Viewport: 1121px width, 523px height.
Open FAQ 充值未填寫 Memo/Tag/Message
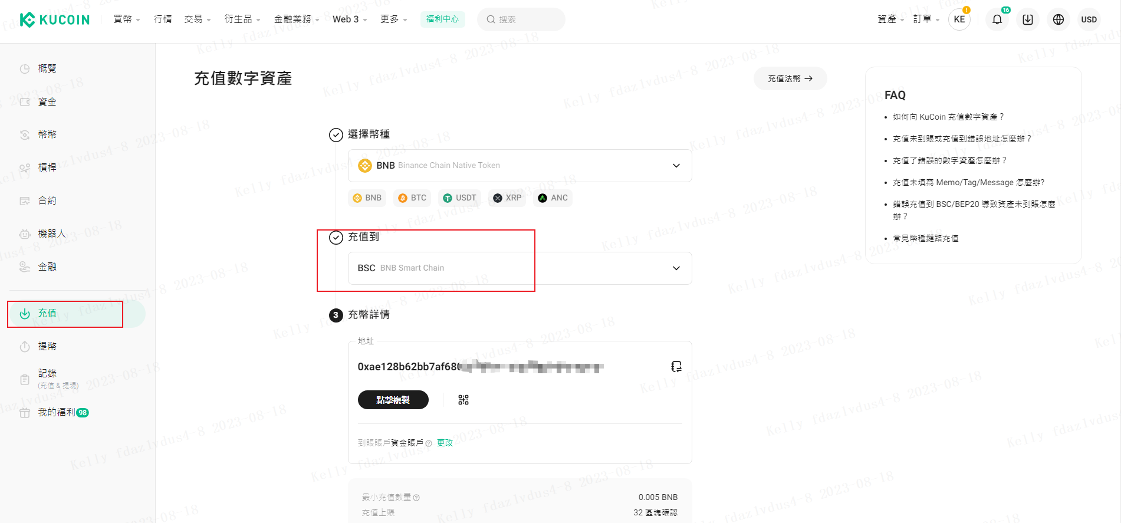969,182
